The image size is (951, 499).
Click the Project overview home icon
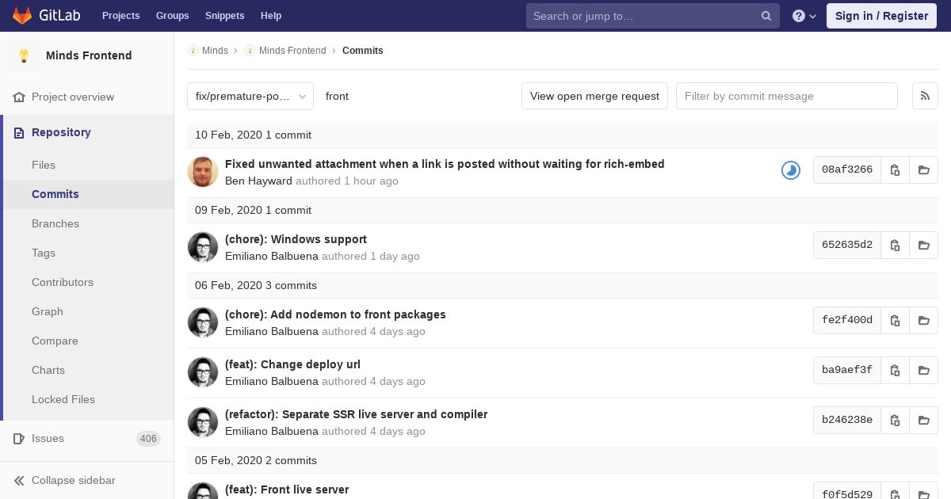[19, 97]
